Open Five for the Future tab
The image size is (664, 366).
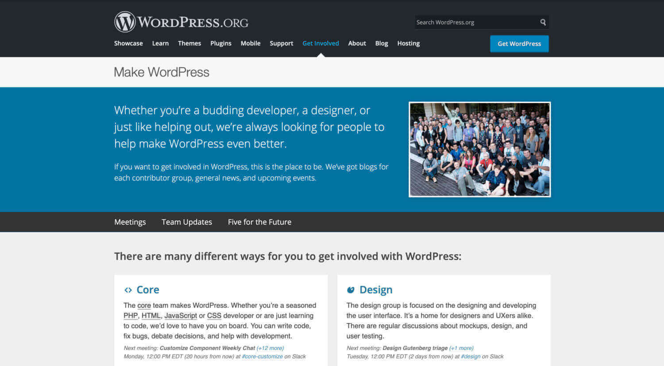point(259,222)
